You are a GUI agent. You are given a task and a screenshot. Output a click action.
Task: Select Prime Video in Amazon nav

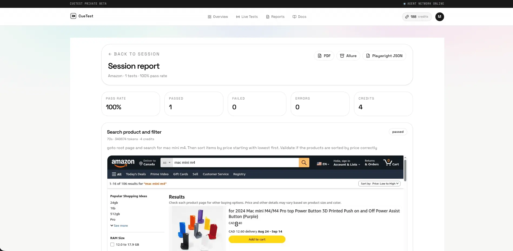(159, 174)
